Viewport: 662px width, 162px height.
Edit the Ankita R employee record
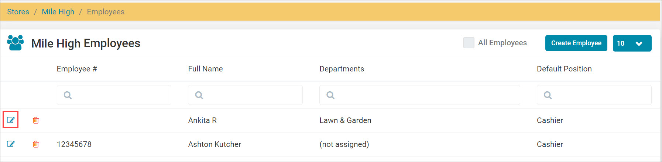click(x=11, y=120)
